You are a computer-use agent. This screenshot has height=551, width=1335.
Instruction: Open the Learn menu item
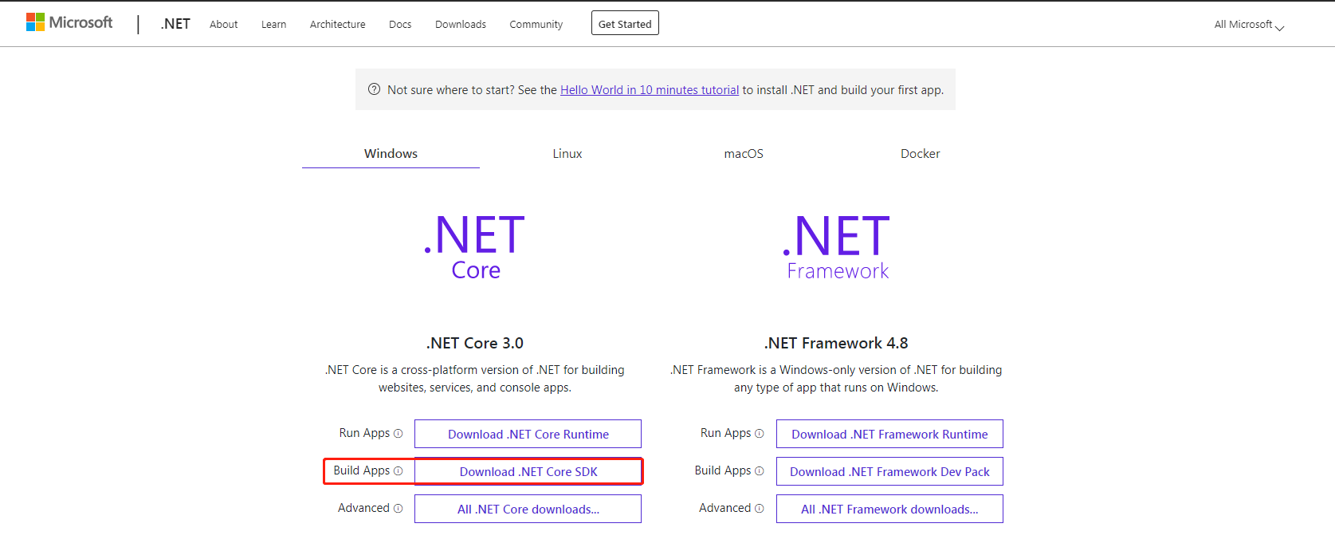[x=273, y=25]
